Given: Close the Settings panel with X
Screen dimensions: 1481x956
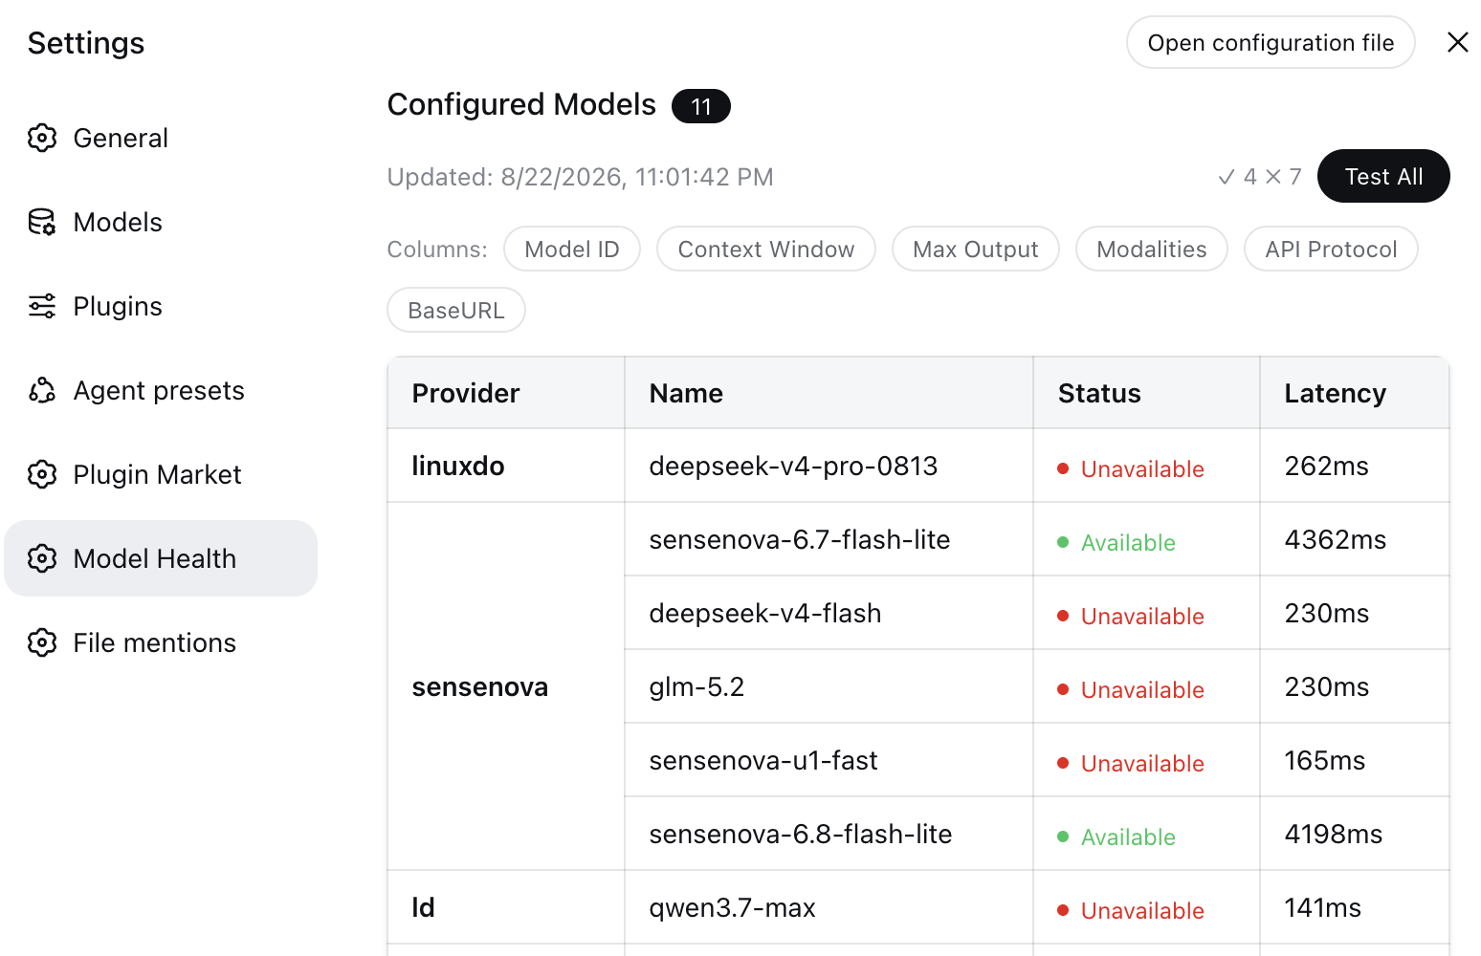Looking at the screenshot, I should [x=1458, y=42].
